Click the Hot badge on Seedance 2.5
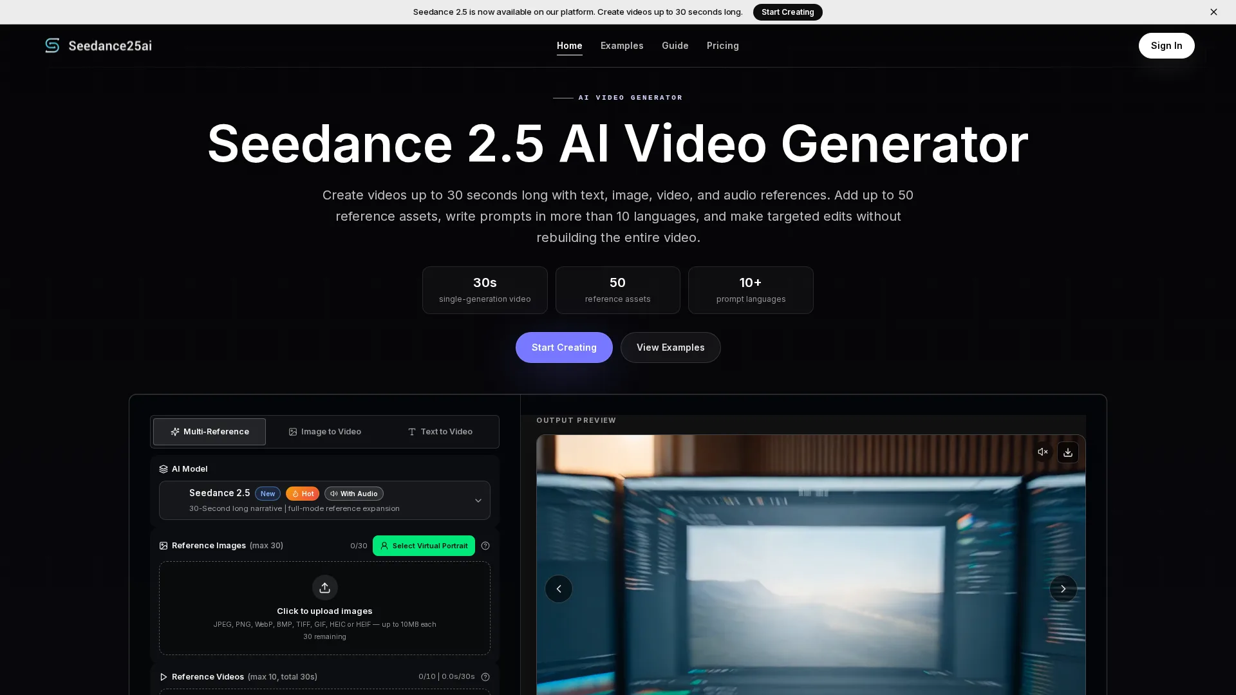1236x695 pixels. (x=303, y=494)
